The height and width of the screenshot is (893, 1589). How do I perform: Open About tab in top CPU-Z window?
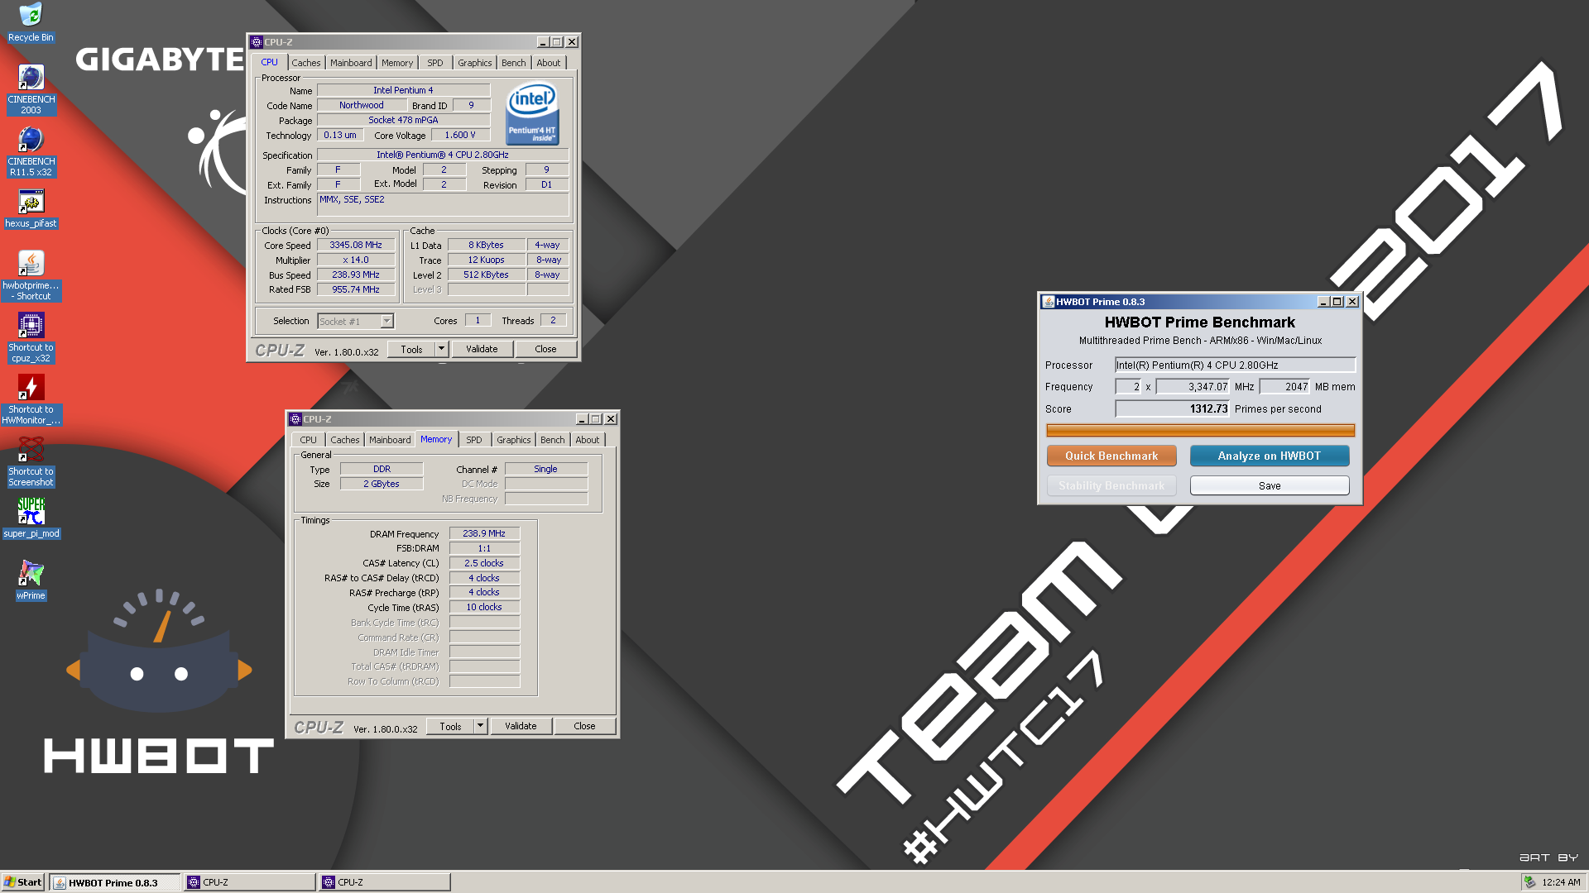tap(549, 63)
